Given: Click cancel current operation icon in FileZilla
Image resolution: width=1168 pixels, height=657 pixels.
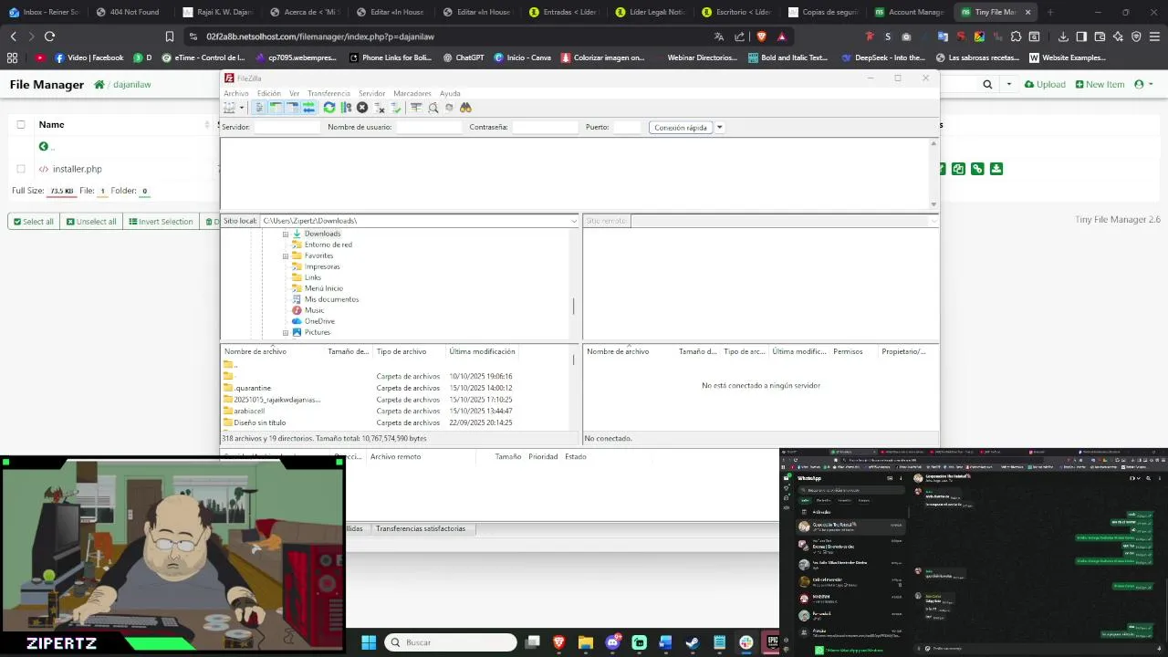Looking at the screenshot, I should tap(362, 108).
